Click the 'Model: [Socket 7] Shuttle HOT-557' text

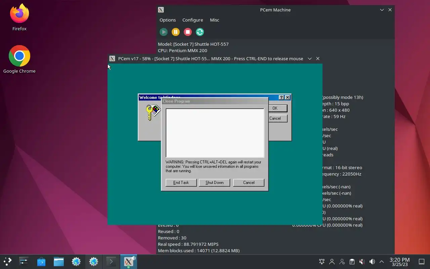[193, 44]
